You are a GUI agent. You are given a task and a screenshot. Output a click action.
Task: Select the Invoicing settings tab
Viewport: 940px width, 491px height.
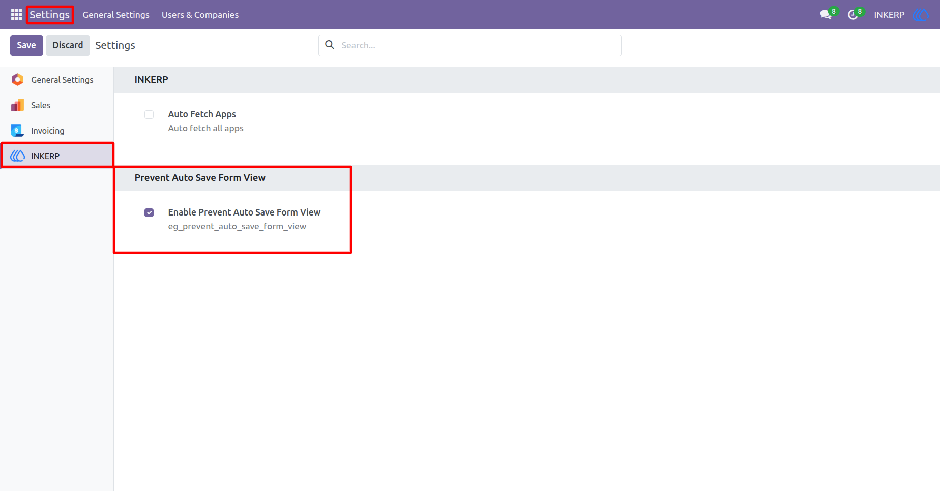(x=56, y=131)
